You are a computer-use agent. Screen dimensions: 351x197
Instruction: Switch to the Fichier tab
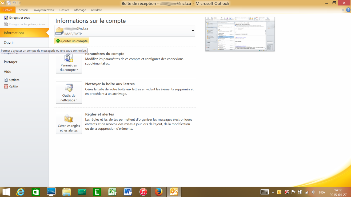pos(8,10)
